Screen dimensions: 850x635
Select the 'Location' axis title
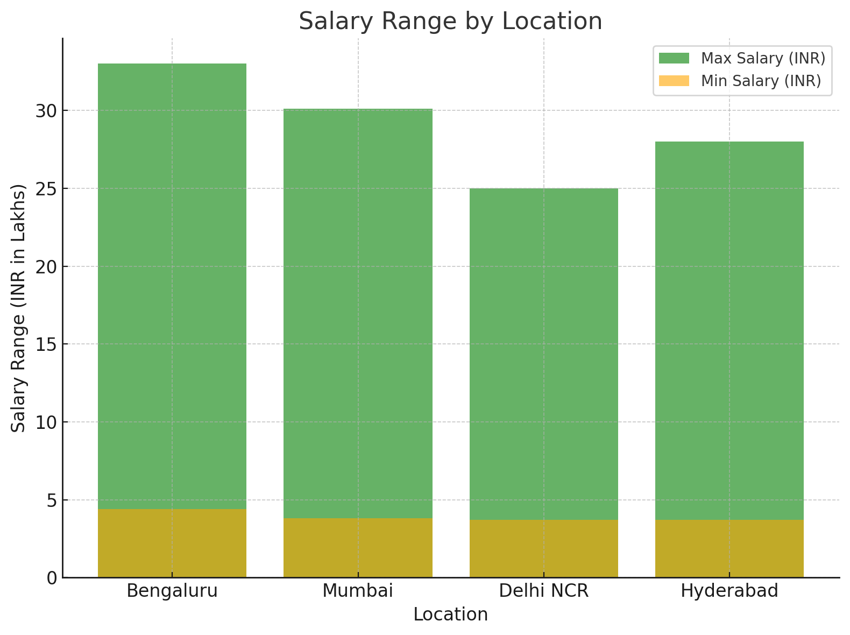click(451, 615)
